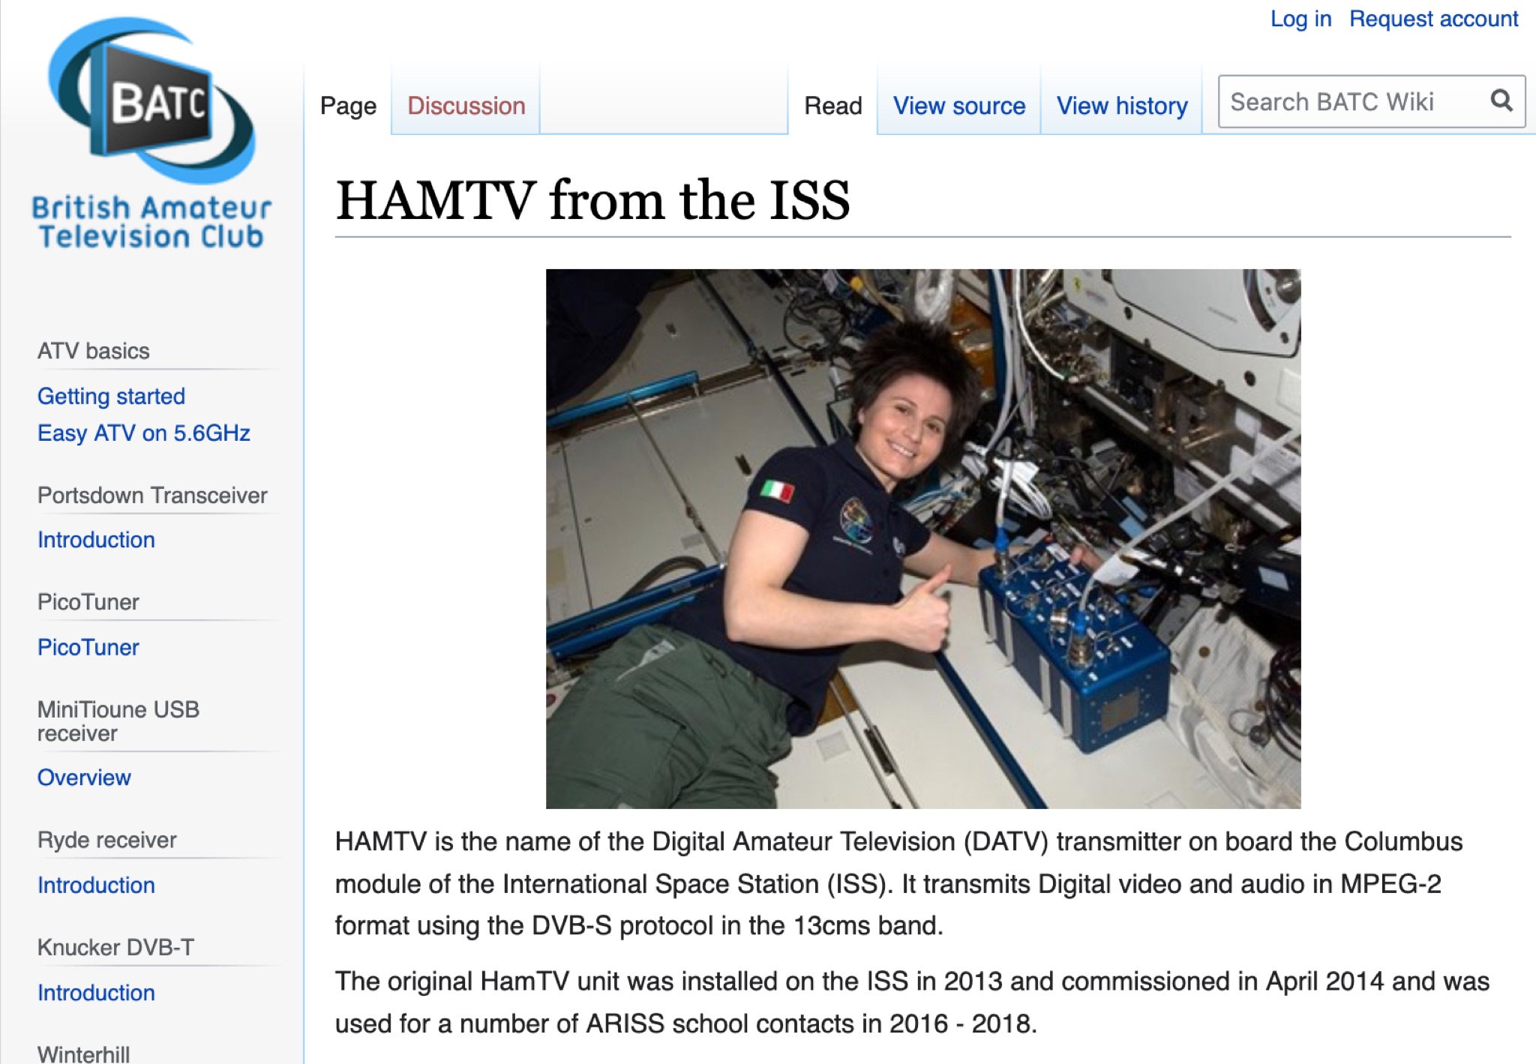Open the Getting started sidebar link
Viewport: 1536px width, 1064px height.
click(x=111, y=396)
